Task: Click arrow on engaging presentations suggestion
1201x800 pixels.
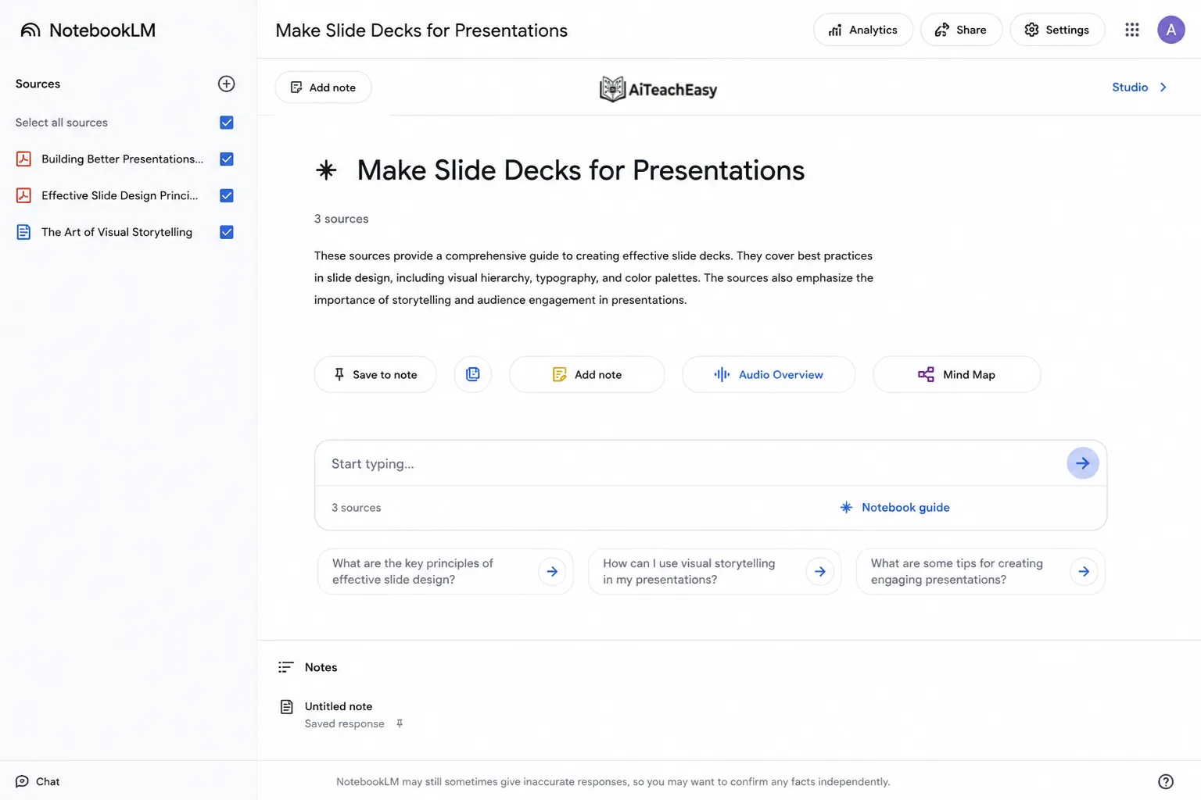Action: (1084, 571)
